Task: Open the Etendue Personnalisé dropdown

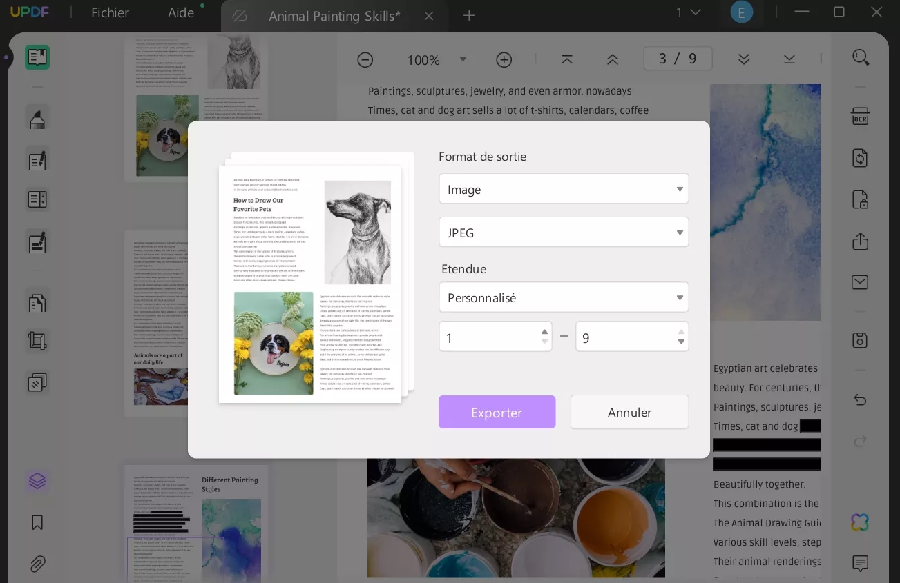Action: pyautogui.click(x=564, y=297)
